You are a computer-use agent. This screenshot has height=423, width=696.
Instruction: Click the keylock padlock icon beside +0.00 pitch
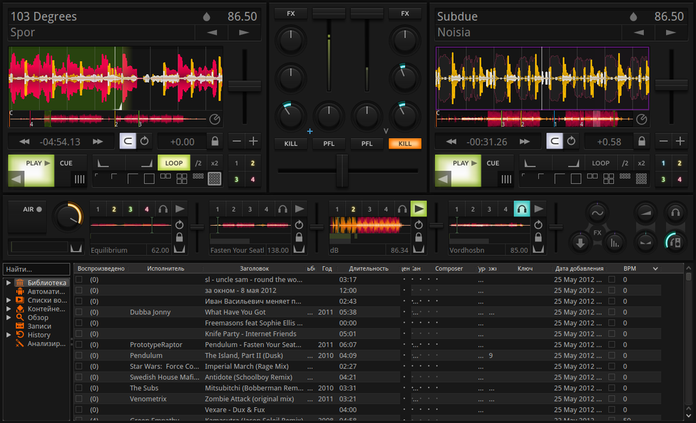click(215, 140)
